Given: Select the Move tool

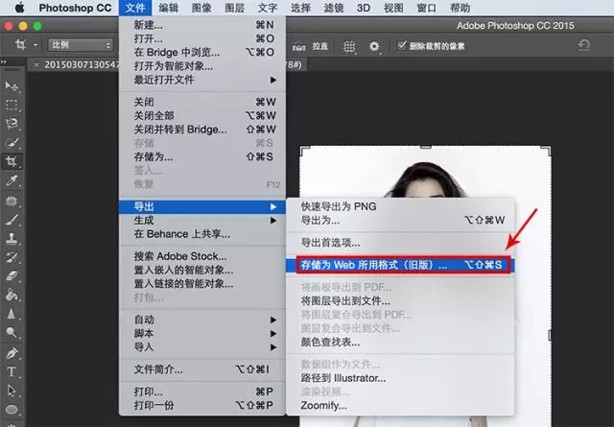Looking at the screenshot, I should pyautogui.click(x=12, y=86).
